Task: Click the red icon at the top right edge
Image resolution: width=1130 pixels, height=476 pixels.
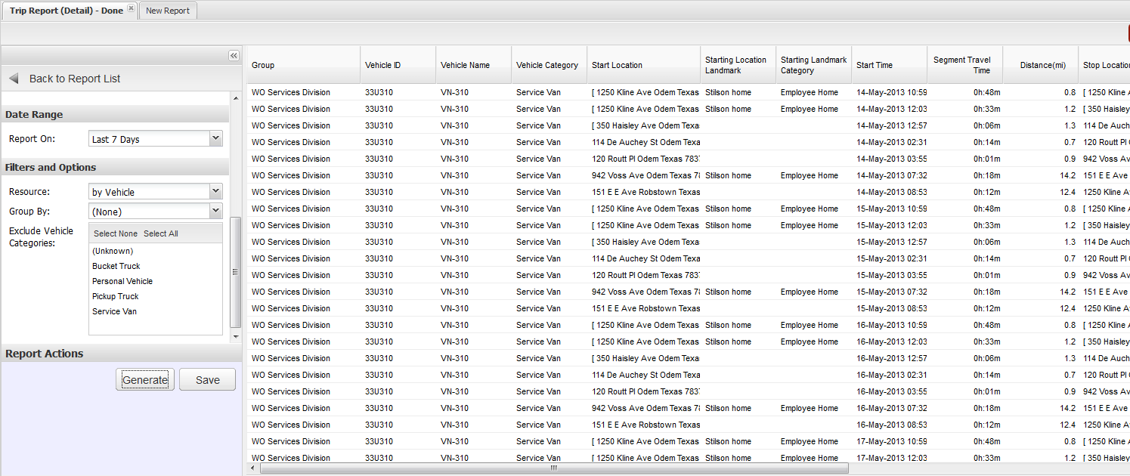Action: click(1128, 32)
